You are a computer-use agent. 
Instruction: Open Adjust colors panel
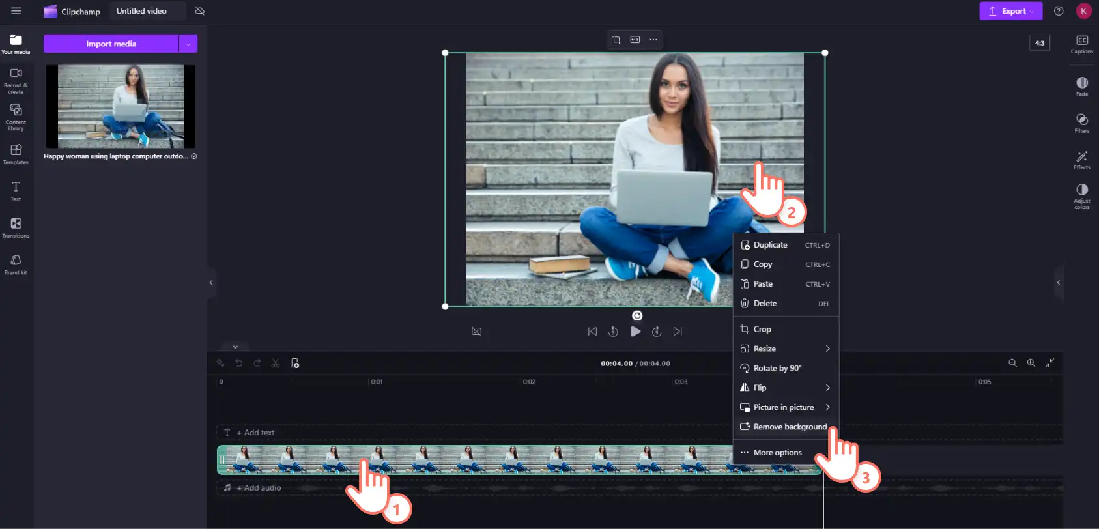coord(1081,196)
